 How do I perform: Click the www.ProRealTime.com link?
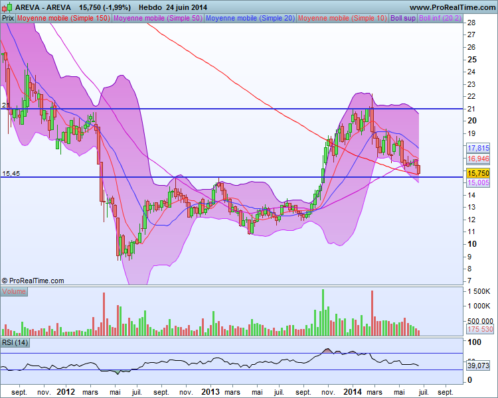tap(452, 7)
